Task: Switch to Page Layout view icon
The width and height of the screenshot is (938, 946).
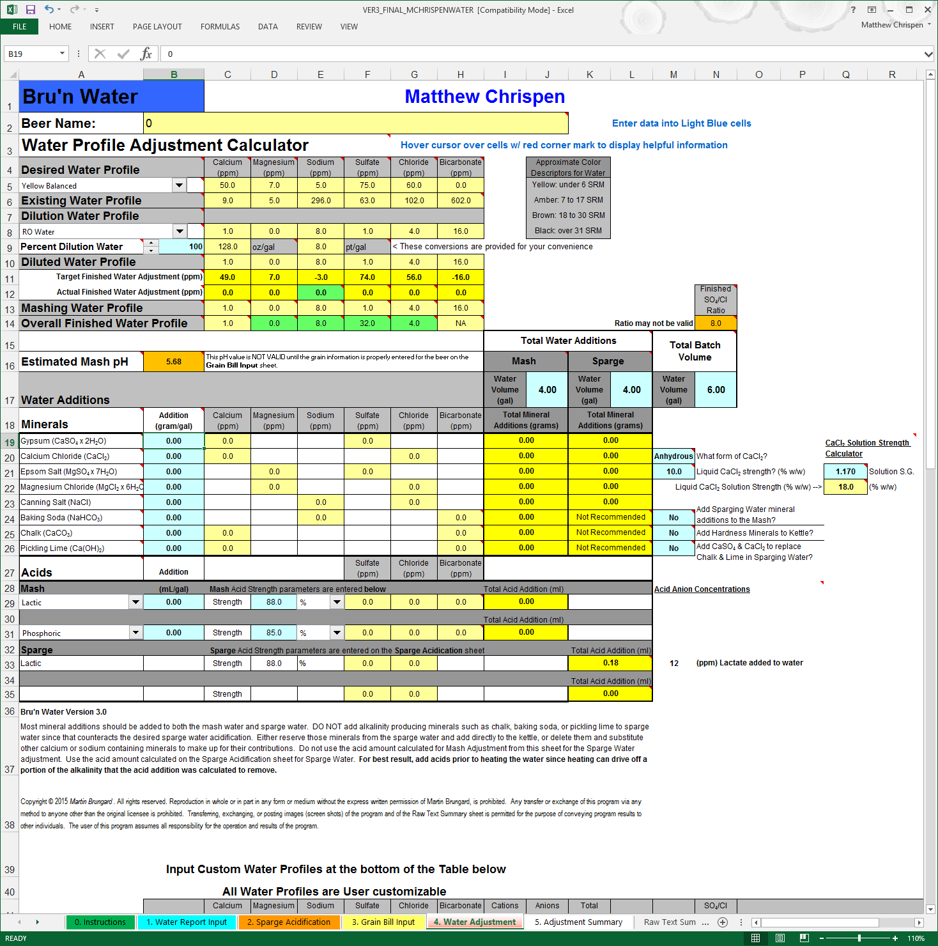Action: pos(780,937)
